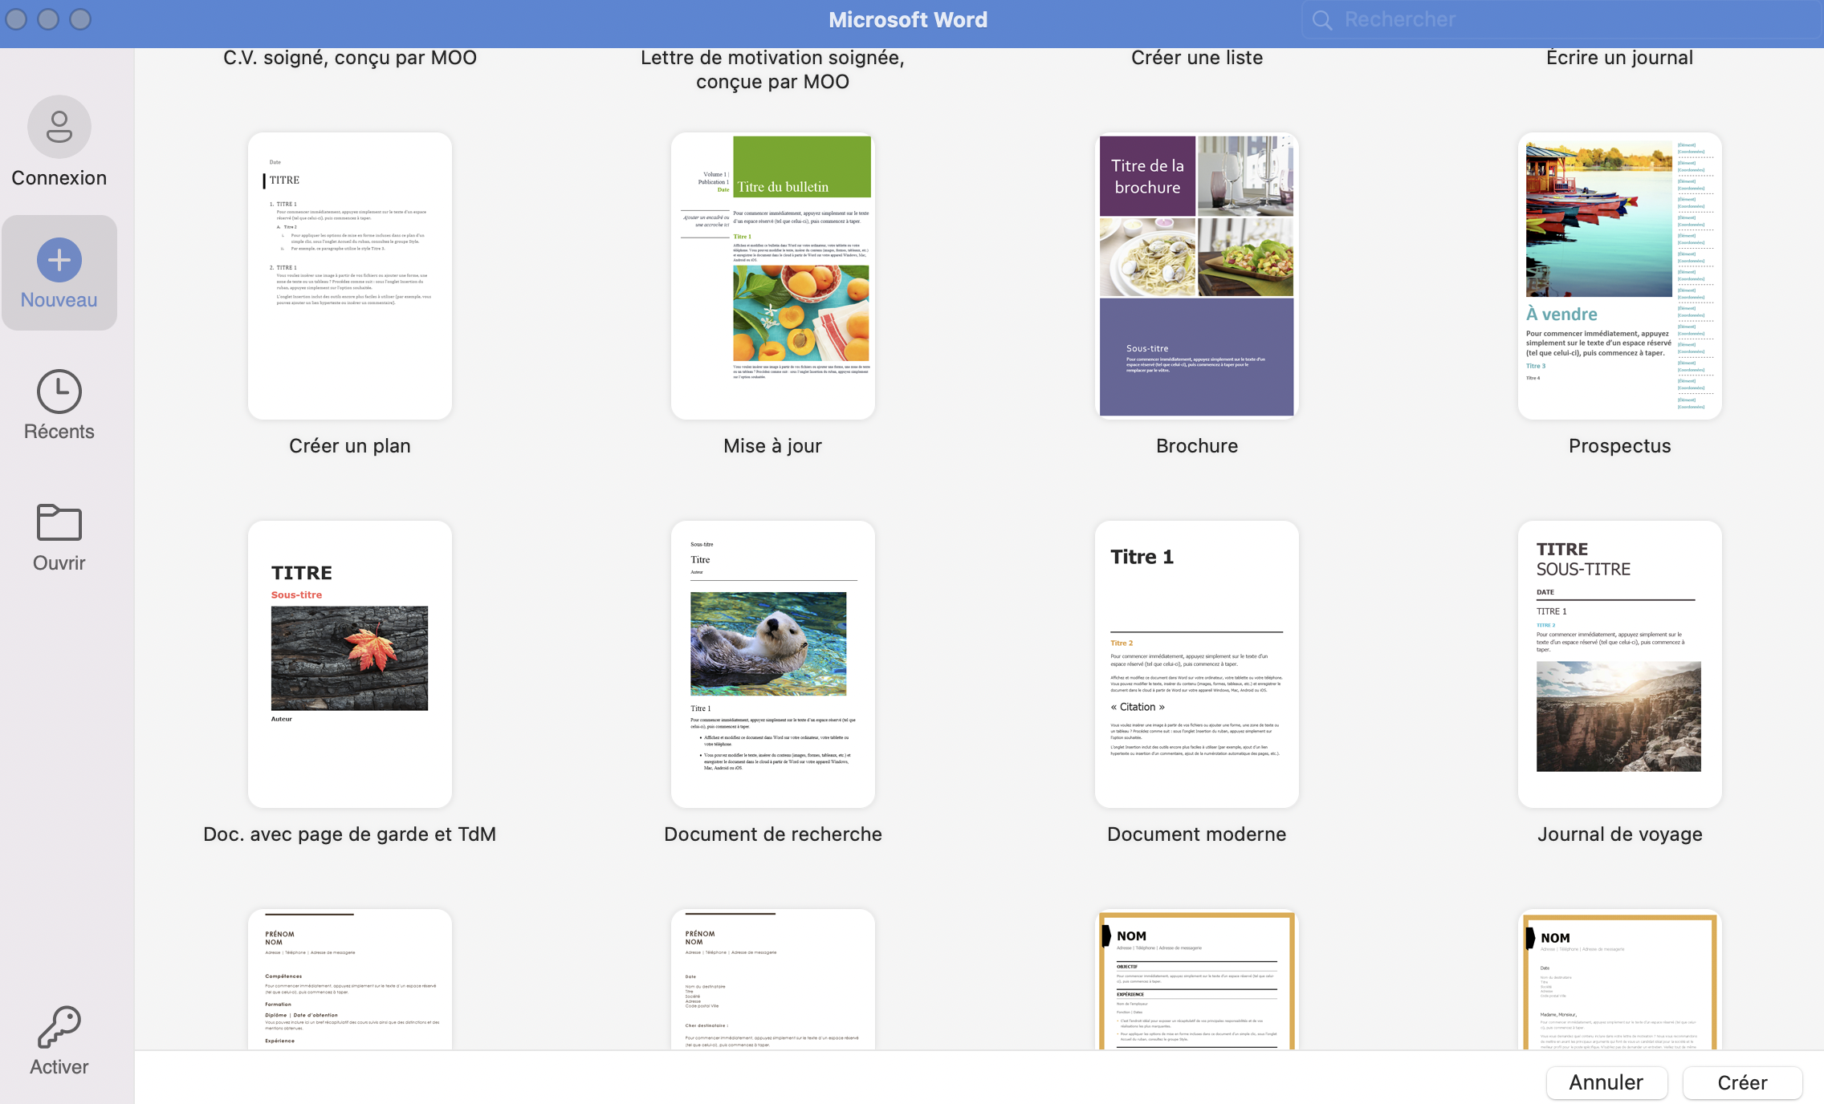Choose the Brochure template thumbnail
This screenshot has height=1104, width=1824.
pyautogui.click(x=1196, y=276)
